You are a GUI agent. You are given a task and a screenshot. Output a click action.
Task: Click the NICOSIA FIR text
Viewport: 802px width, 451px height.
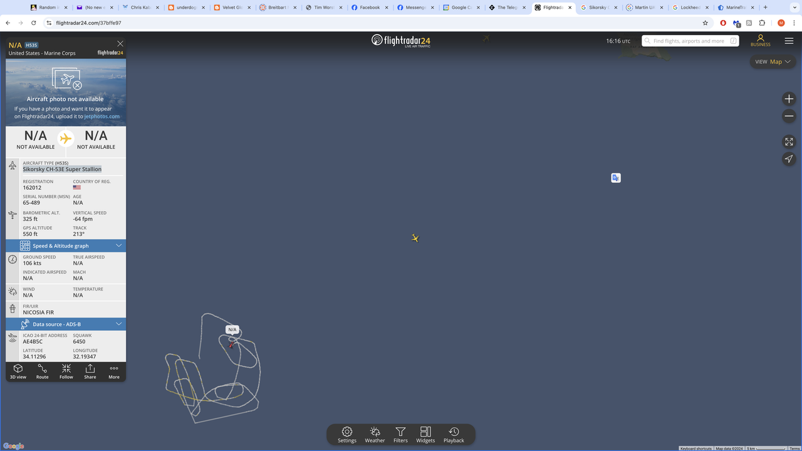pos(38,312)
